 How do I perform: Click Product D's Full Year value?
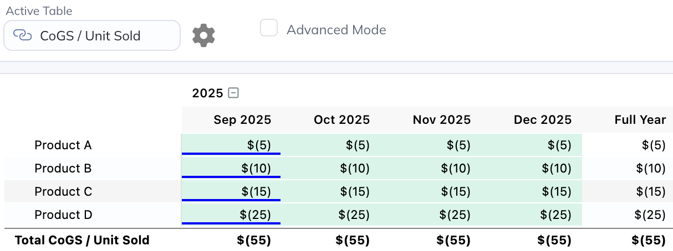pyautogui.click(x=649, y=215)
